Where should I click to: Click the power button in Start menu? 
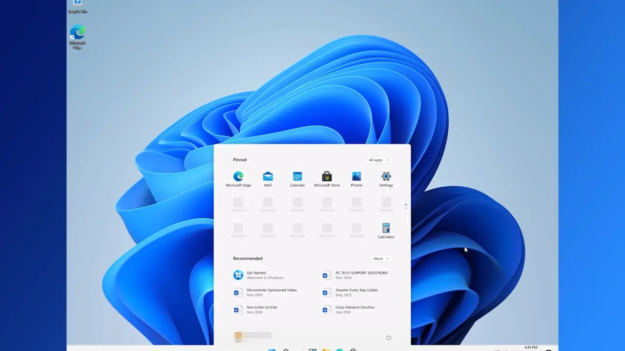389,338
